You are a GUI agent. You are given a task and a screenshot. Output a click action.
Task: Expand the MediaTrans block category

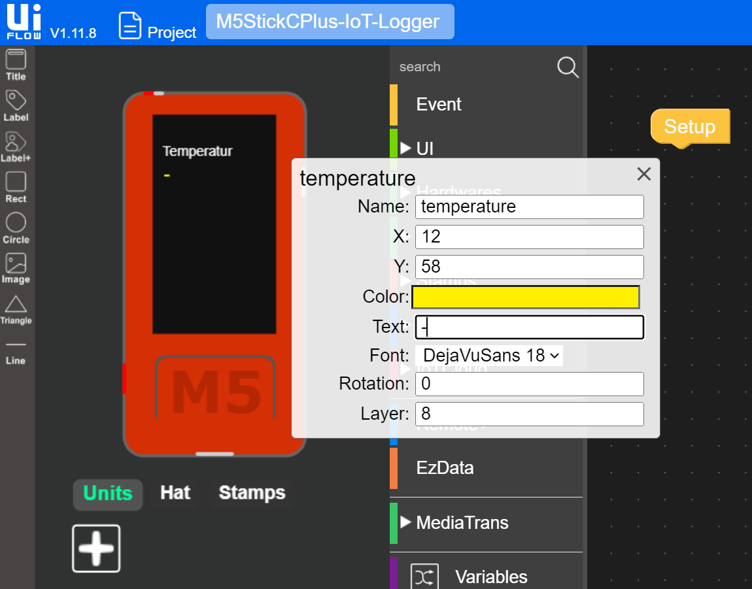405,522
